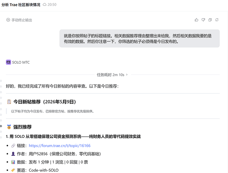This screenshot has width=228, height=173.
Task: Copy the response with the copy icon
Action: point(210,20)
